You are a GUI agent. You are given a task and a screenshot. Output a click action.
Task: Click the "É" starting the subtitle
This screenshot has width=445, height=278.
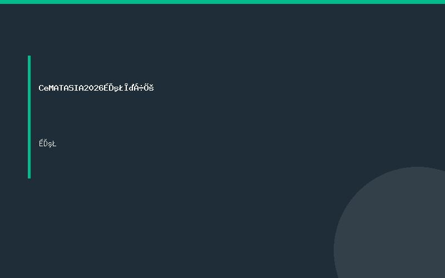tap(41, 143)
